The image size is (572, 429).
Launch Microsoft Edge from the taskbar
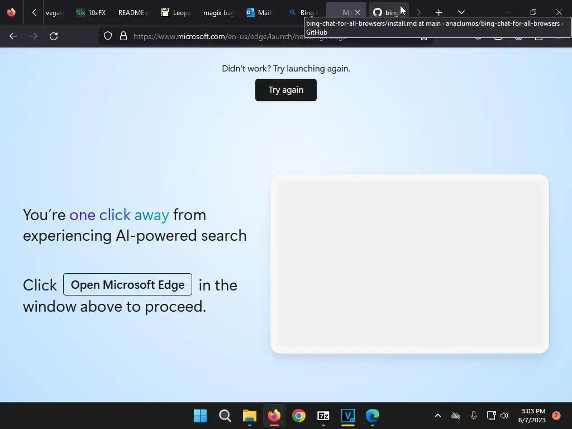tap(373, 416)
